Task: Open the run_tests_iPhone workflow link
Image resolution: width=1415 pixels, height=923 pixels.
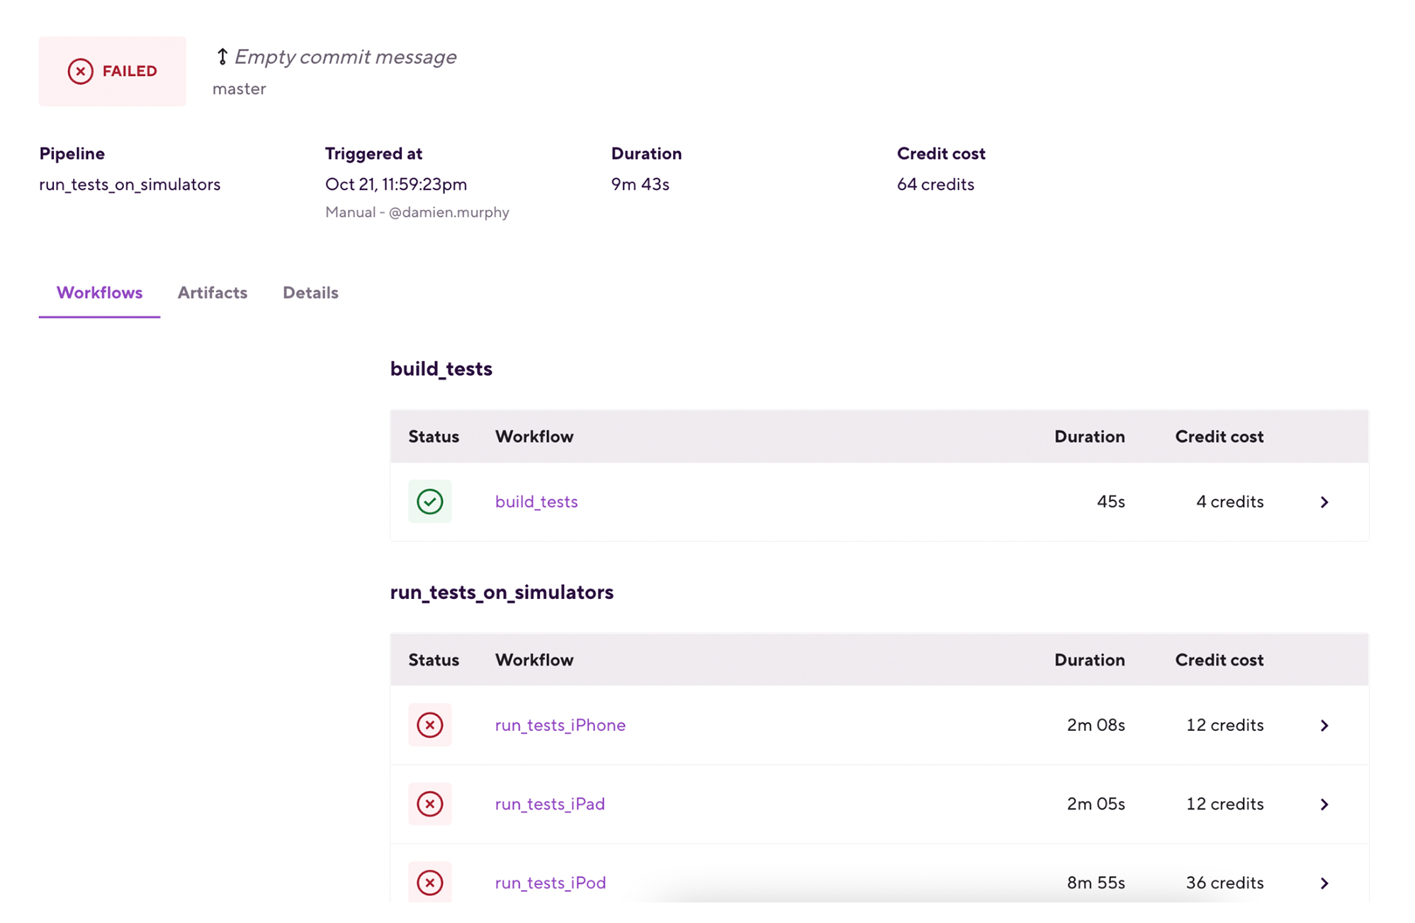Action: click(560, 725)
